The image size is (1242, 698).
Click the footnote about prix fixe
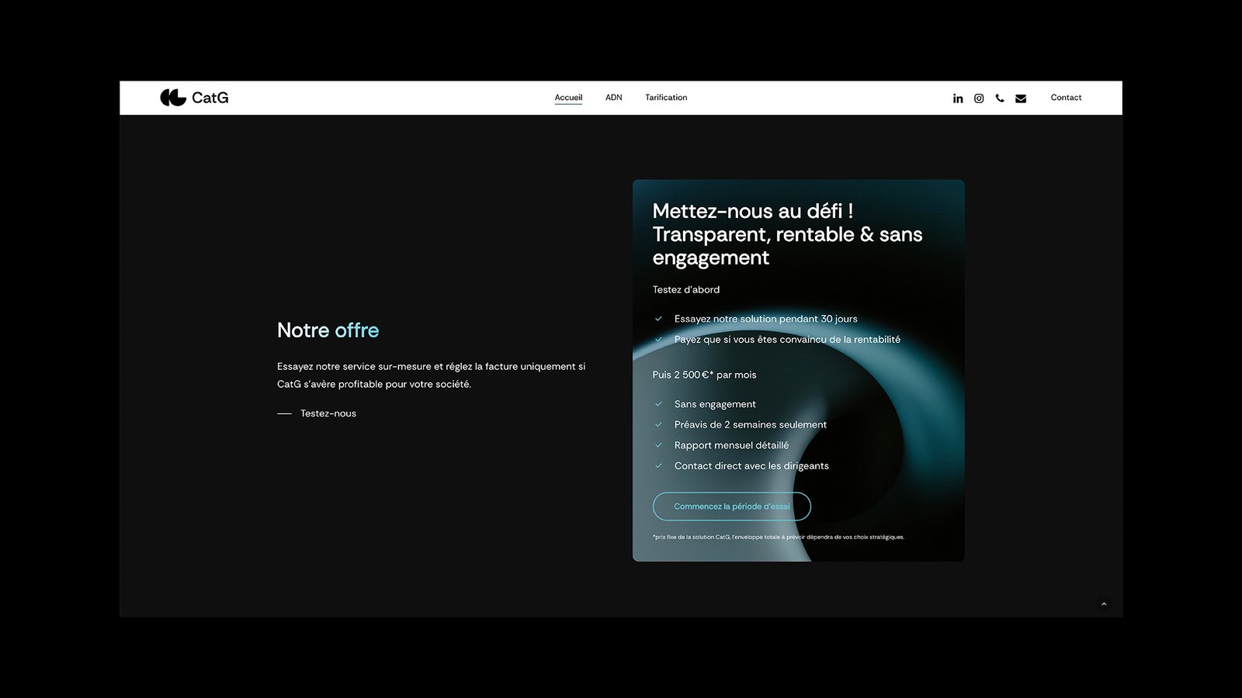click(x=778, y=537)
